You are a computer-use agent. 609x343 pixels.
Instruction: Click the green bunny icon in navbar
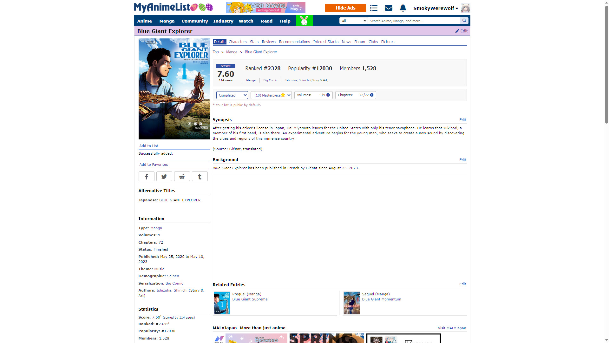(304, 21)
